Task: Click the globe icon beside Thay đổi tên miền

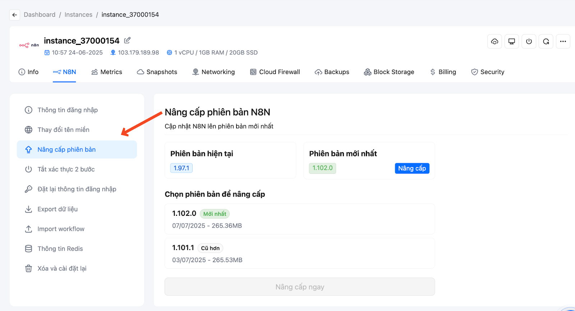Action: [28, 130]
